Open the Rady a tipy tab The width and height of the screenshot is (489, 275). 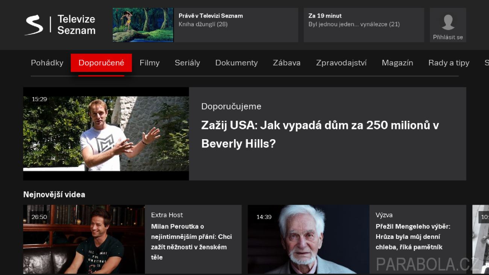coord(449,63)
